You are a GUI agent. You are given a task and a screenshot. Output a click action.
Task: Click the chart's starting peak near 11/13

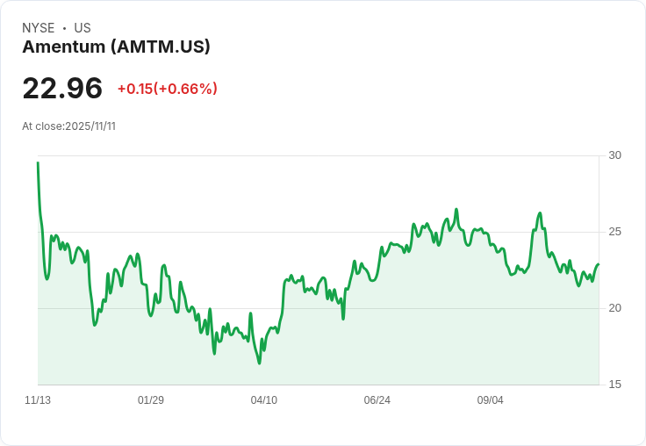[x=38, y=162]
